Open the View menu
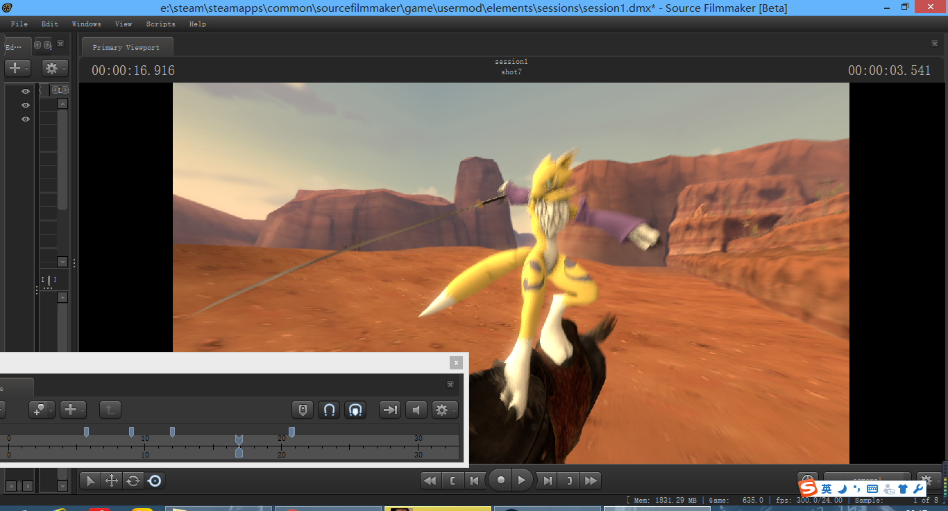The image size is (948, 511). (x=124, y=24)
